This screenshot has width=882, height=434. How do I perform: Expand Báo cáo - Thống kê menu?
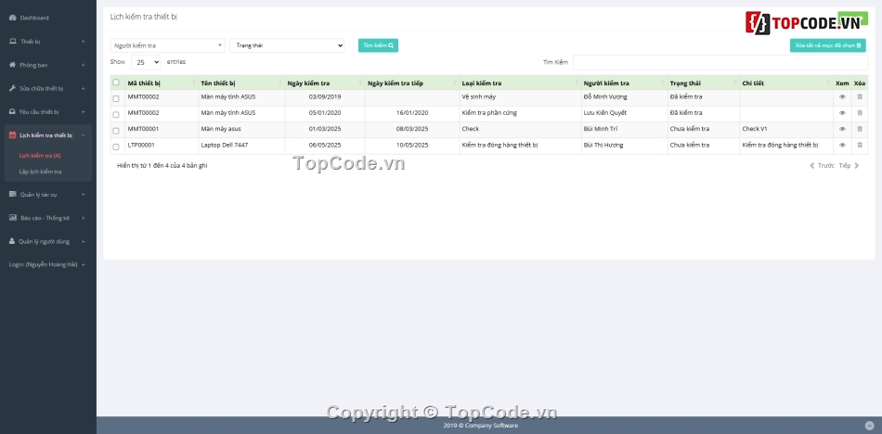45,218
